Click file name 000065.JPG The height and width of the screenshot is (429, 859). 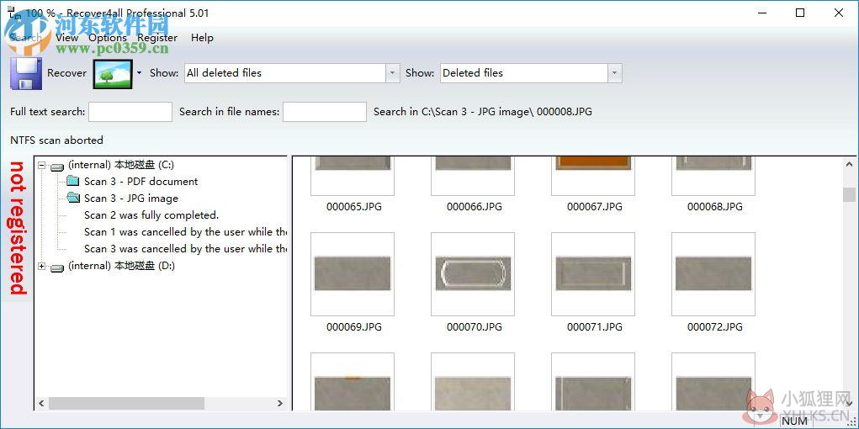(354, 207)
